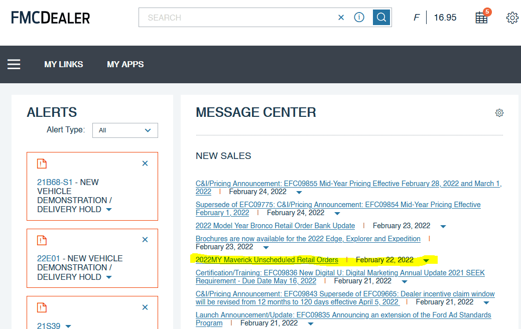Screen dimensions: 521x329
Task: Open the 22E01 alert link
Action: pyautogui.click(x=49, y=258)
